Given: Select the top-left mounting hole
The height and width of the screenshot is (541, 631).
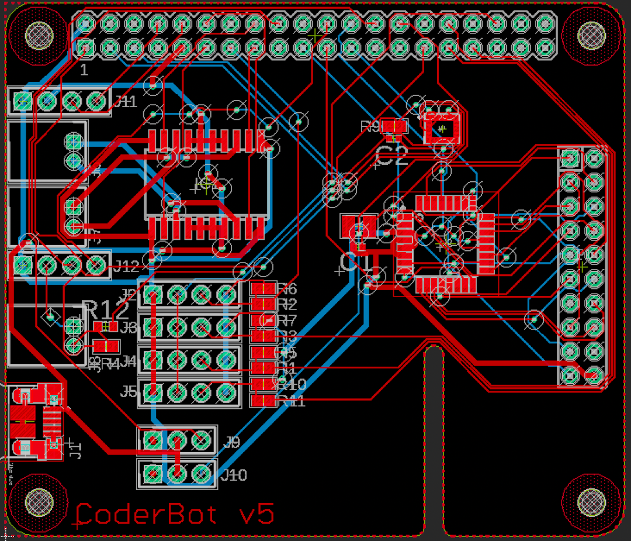Looking at the screenshot, I should coord(39,35).
